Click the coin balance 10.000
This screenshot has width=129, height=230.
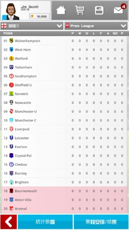(39, 16)
